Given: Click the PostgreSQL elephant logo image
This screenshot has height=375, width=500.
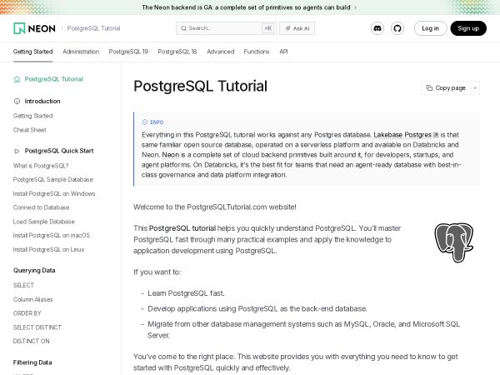Looking at the screenshot, I should point(454,242).
